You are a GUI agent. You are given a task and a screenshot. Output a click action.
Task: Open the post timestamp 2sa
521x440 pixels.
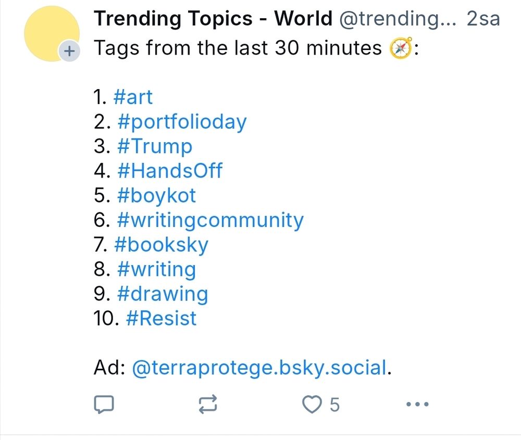click(x=483, y=19)
